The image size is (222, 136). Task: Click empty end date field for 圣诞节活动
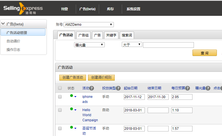click(158, 129)
